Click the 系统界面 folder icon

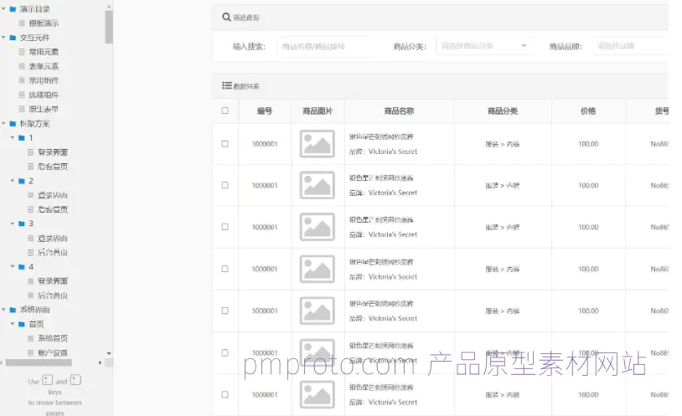(13, 310)
